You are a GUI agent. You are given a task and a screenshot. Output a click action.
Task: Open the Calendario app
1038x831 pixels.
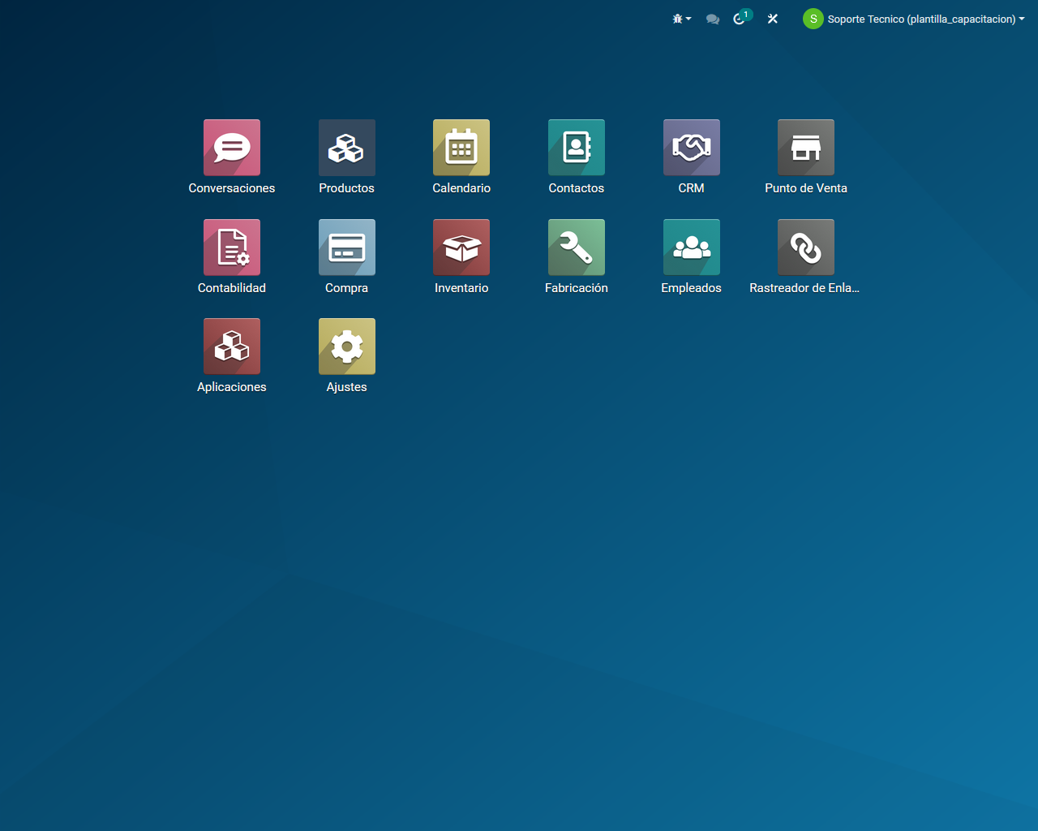coord(461,148)
